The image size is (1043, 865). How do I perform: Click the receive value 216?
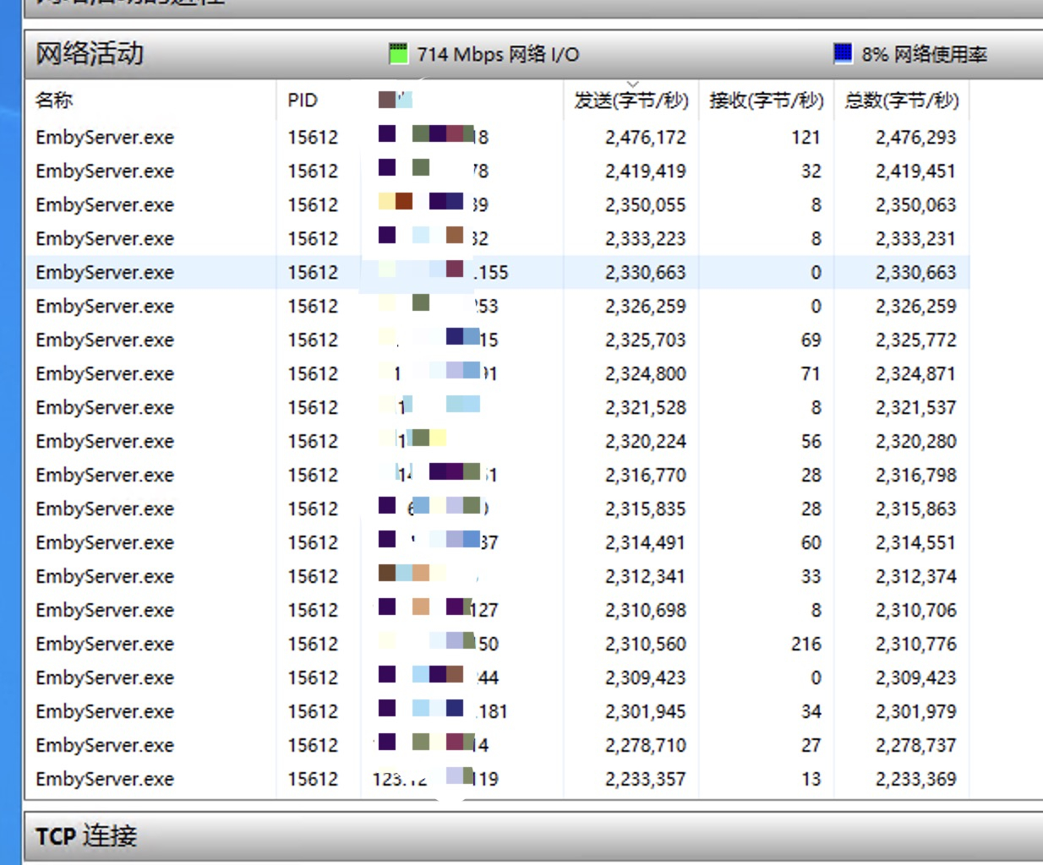pyautogui.click(x=806, y=644)
